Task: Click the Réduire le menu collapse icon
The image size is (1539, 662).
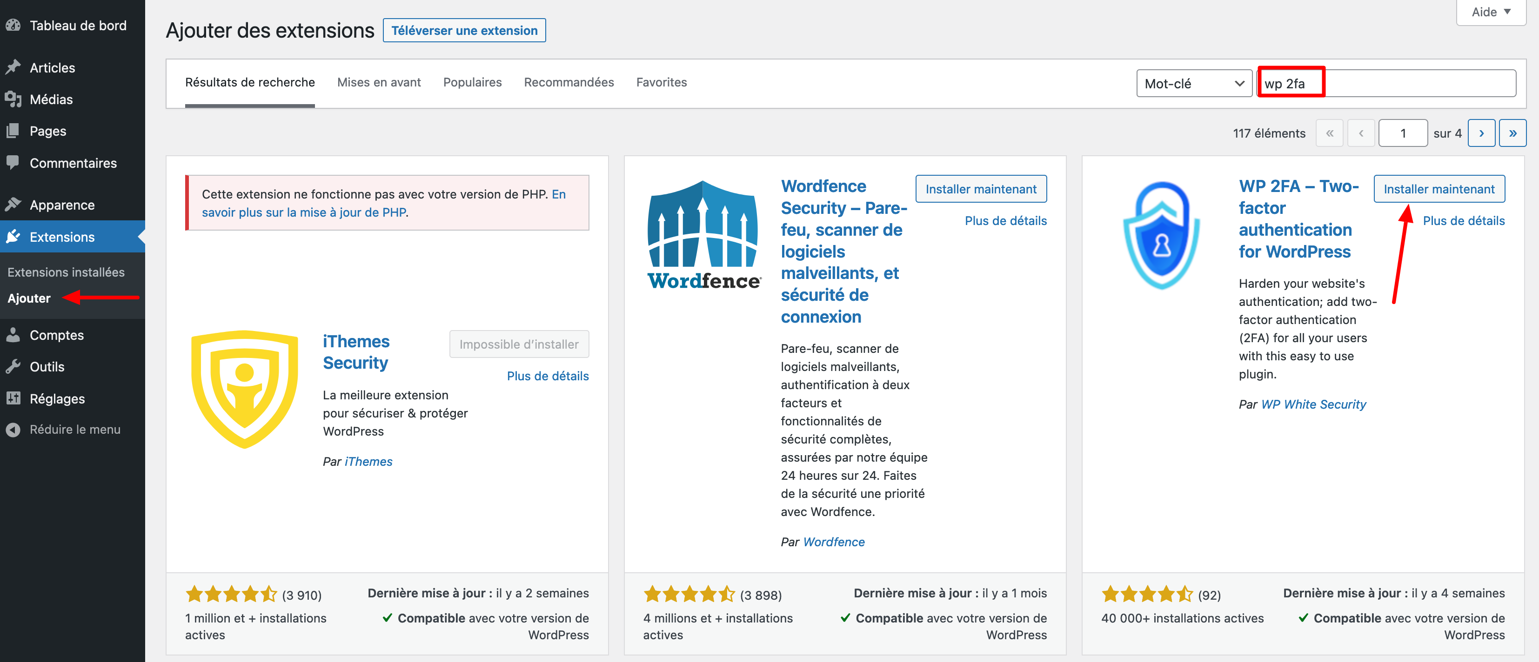Action: pos(13,429)
